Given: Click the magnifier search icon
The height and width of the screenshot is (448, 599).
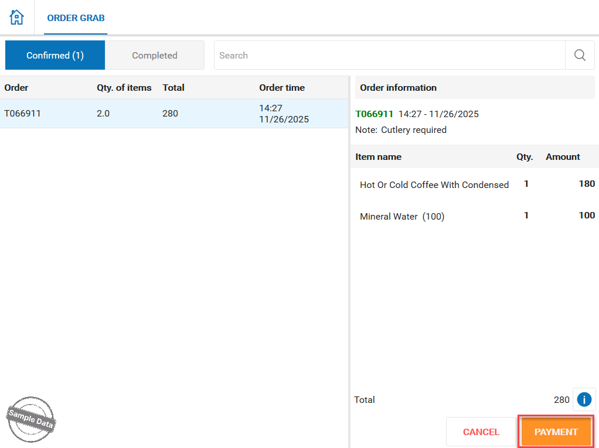Looking at the screenshot, I should pos(580,55).
